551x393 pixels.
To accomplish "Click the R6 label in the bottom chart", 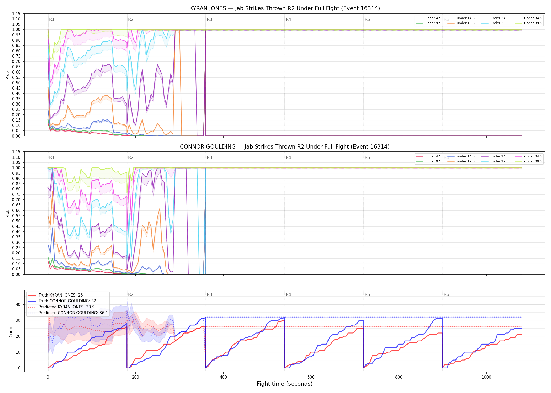I will [x=446, y=294].
